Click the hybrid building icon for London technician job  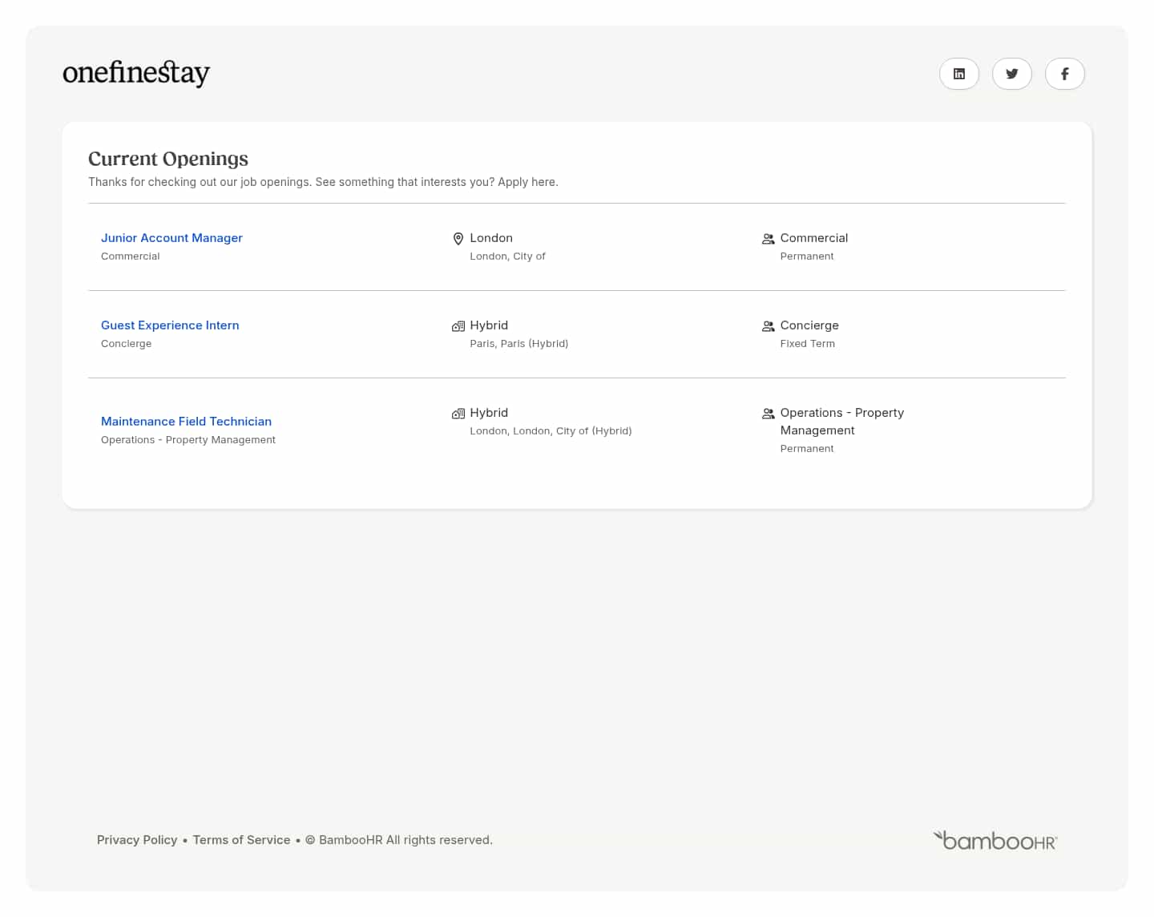458,414
